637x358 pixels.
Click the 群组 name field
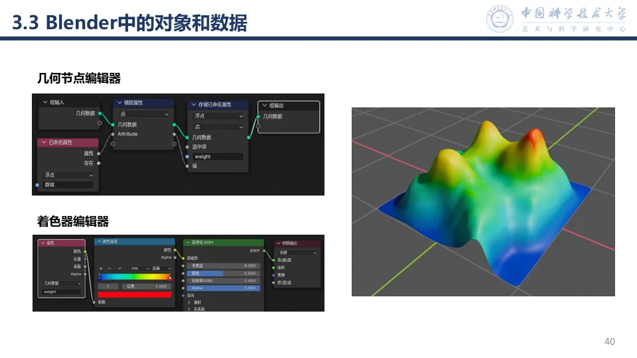68,185
